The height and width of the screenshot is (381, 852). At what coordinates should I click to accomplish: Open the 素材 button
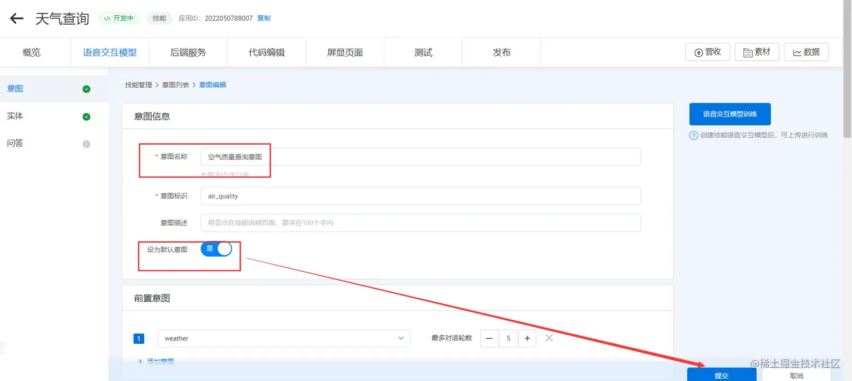(757, 52)
